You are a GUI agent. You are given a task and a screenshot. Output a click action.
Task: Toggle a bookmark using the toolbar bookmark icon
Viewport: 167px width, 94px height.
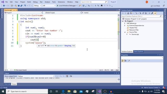(x=102, y=6)
